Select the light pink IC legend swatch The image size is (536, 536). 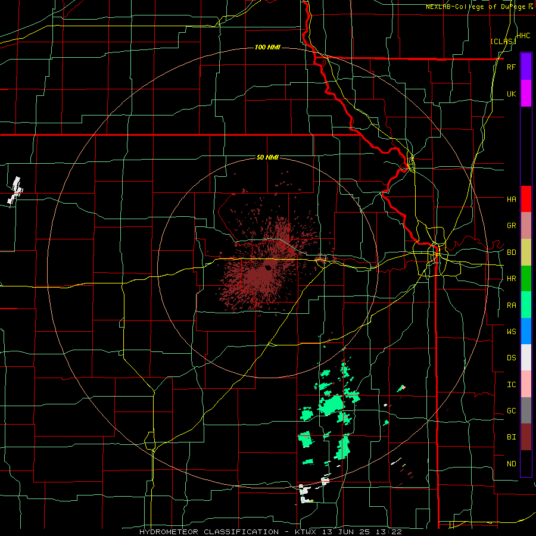[526, 384]
